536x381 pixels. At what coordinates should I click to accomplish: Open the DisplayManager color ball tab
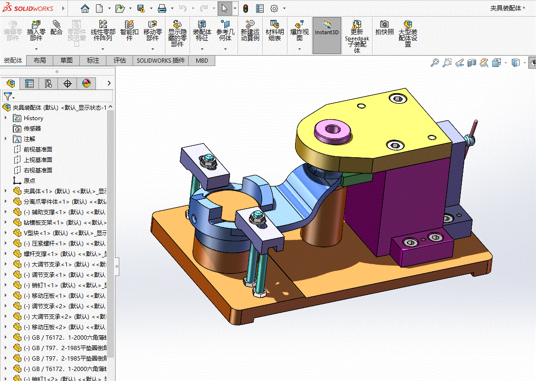(86, 84)
